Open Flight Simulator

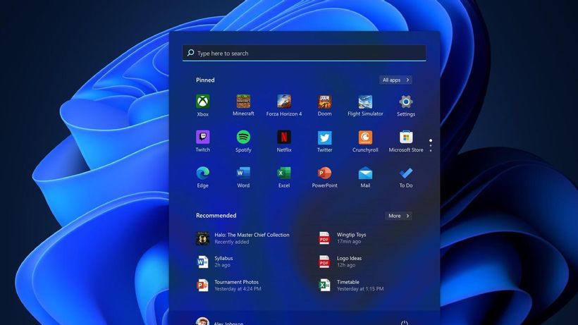click(365, 105)
